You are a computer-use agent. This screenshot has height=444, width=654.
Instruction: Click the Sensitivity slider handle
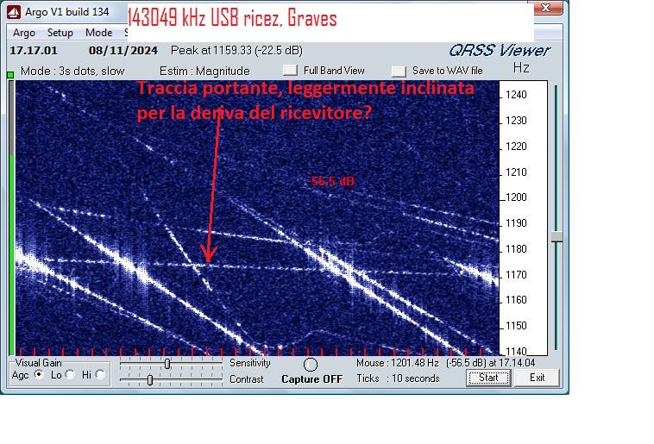pyautogui.click(x=167, y=364)
